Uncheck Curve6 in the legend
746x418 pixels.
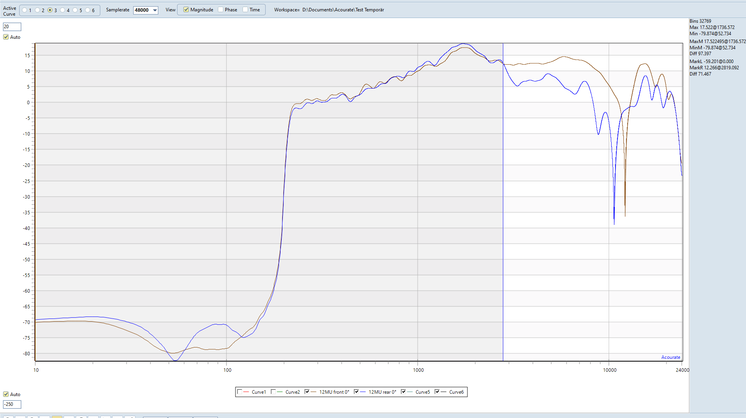pyautogui.click(x=437, y=392)
